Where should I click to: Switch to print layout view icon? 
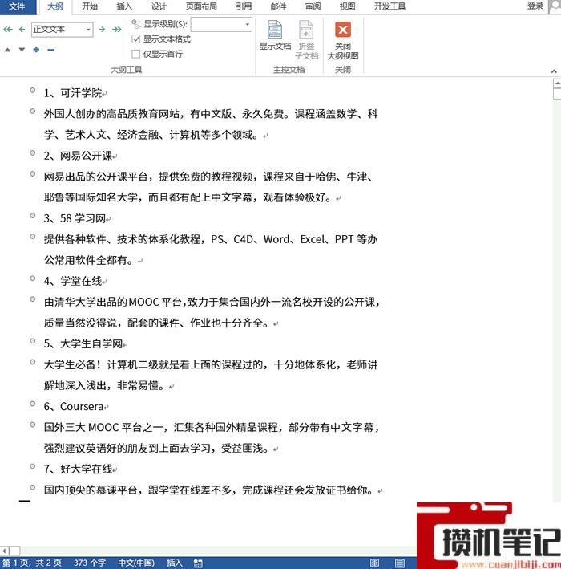400,563
